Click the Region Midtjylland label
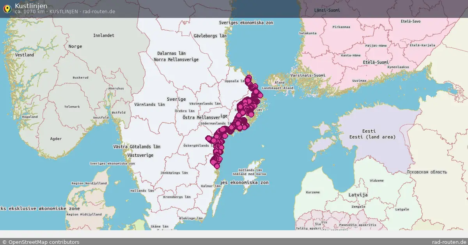Screen dimensions: 468x245 [x=84, y=214]
